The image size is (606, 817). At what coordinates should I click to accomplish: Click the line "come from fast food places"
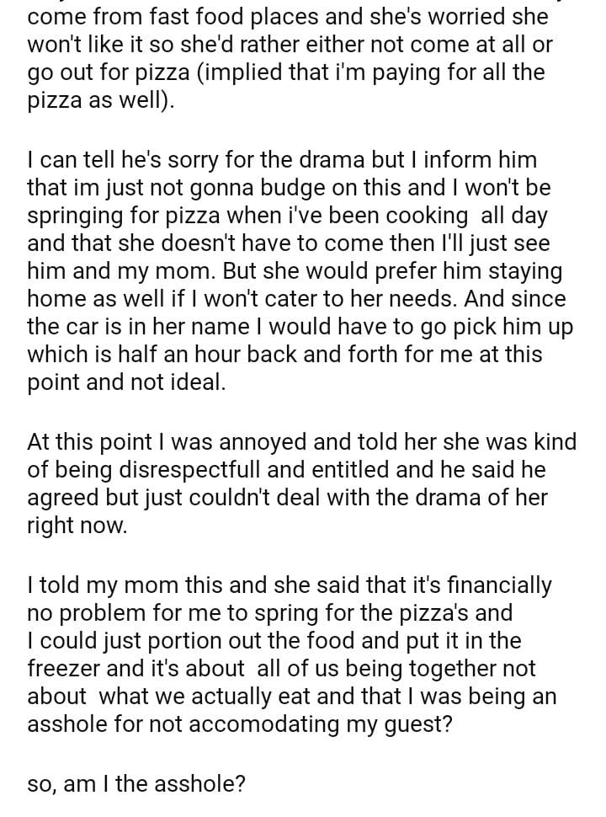tap(288, 16)
